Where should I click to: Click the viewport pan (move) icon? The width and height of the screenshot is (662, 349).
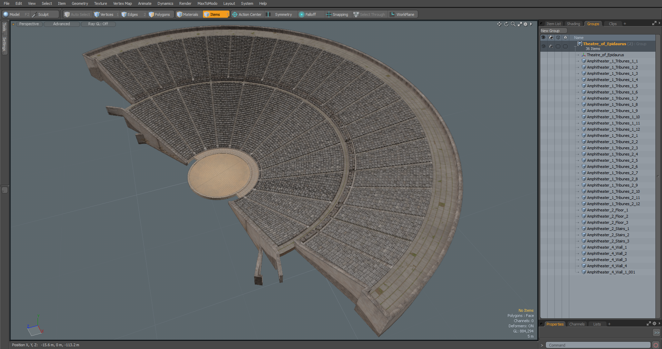(x=499, y=24)
